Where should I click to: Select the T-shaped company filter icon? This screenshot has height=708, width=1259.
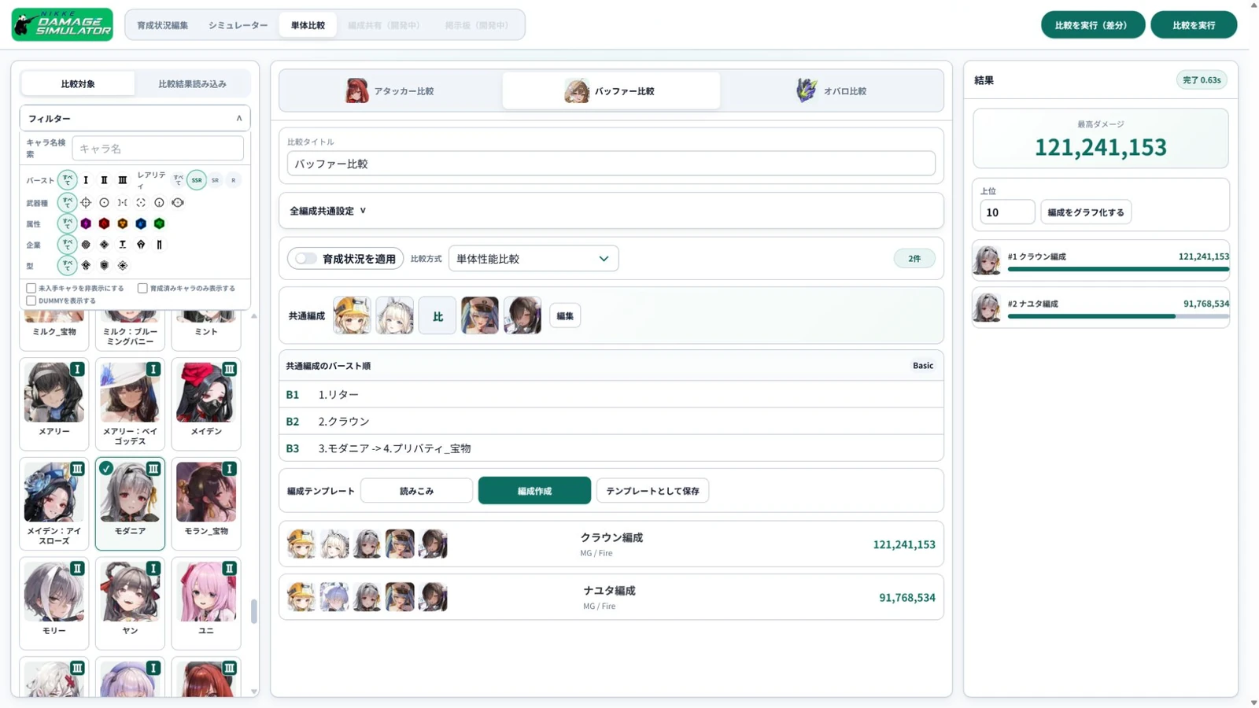click(122, 245)
